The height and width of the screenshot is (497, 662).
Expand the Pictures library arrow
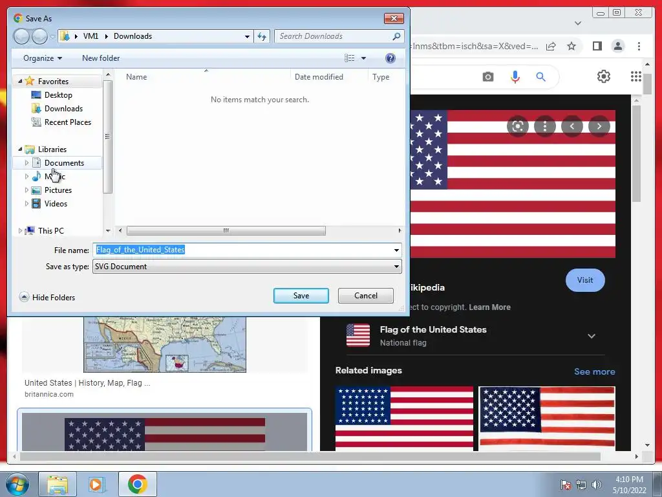(x=27, y=190)
